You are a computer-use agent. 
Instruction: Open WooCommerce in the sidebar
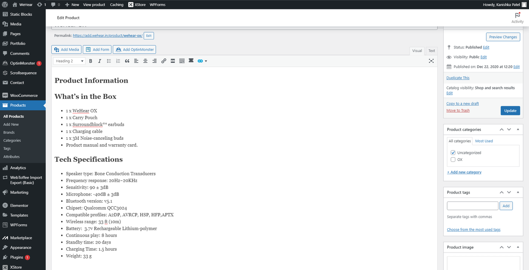click(24, 96)
